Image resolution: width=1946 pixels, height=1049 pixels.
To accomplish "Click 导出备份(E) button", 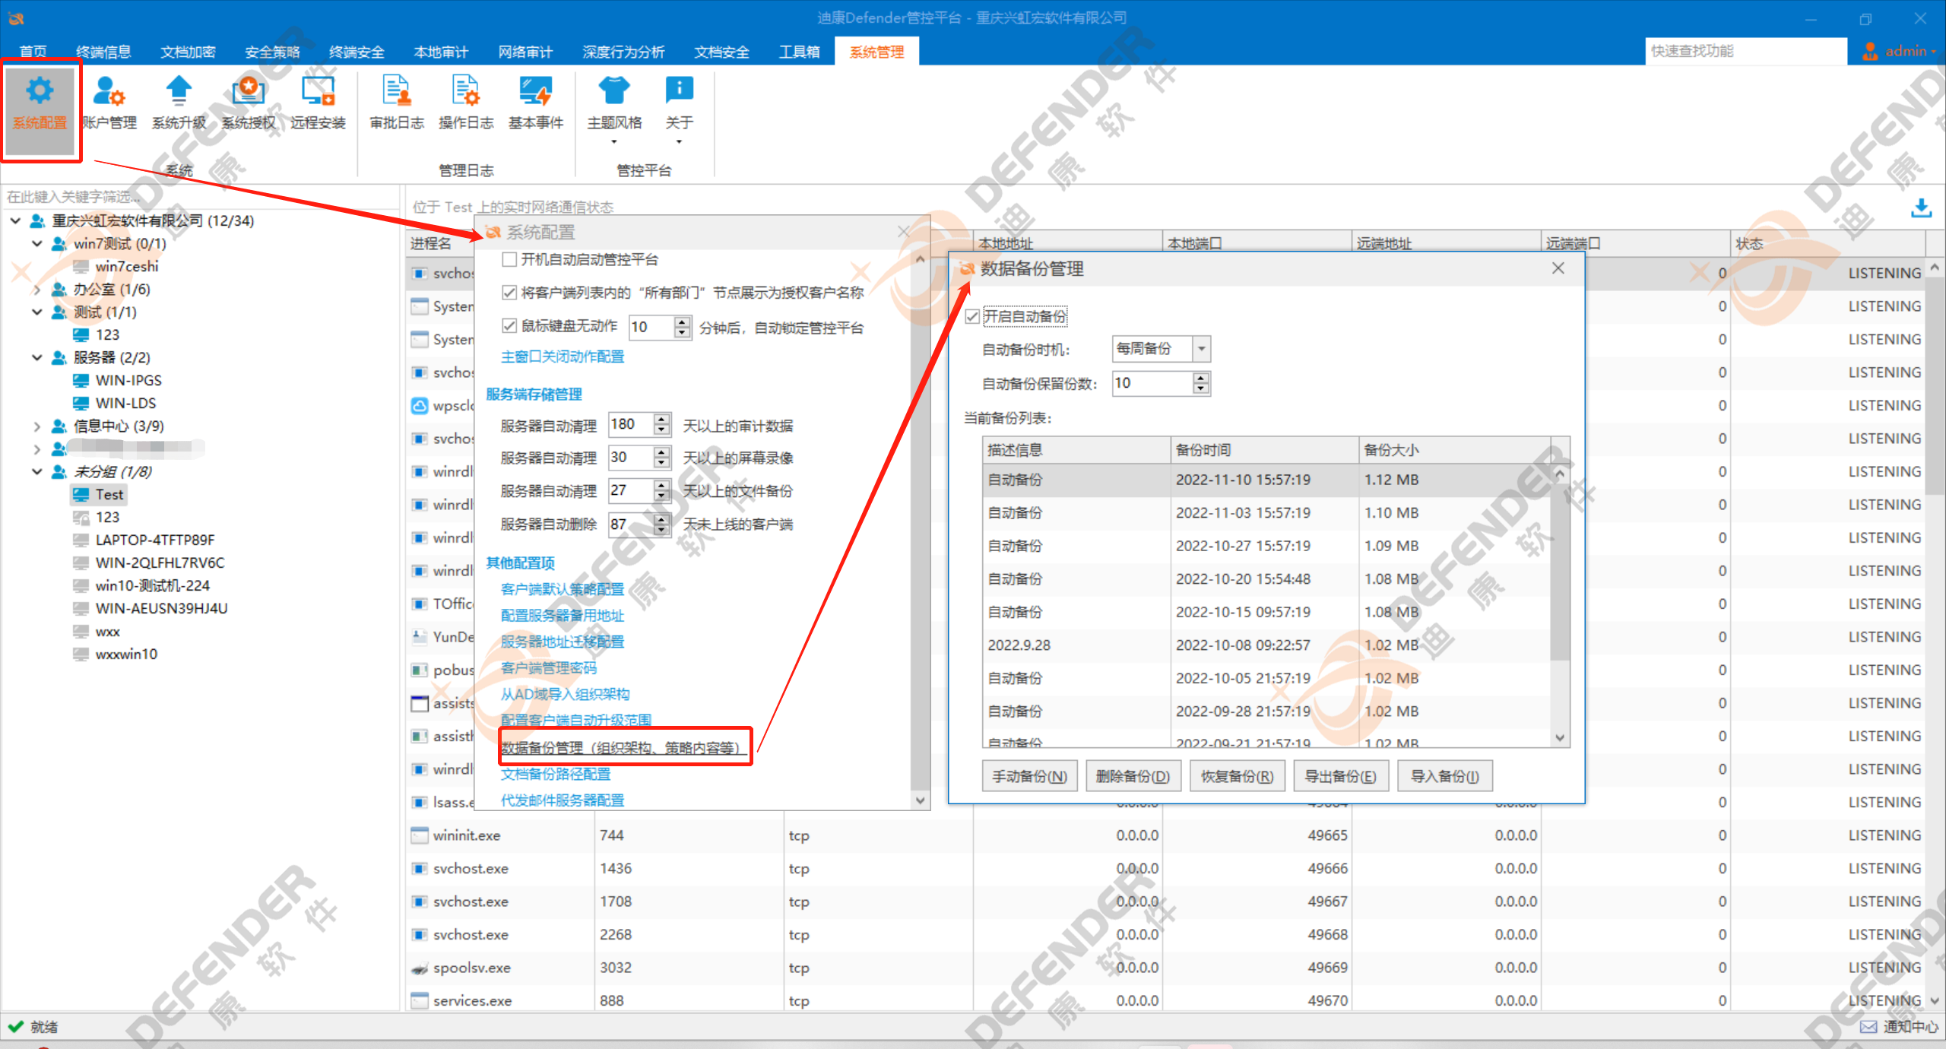I will click(1340, 776).
